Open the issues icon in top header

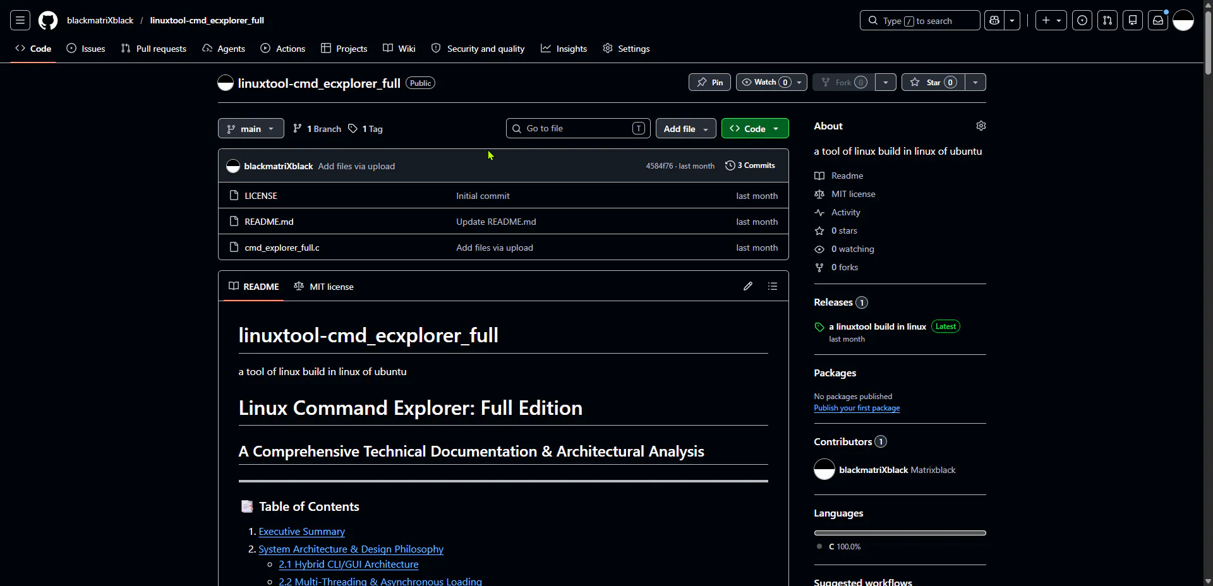(1082, 20)
